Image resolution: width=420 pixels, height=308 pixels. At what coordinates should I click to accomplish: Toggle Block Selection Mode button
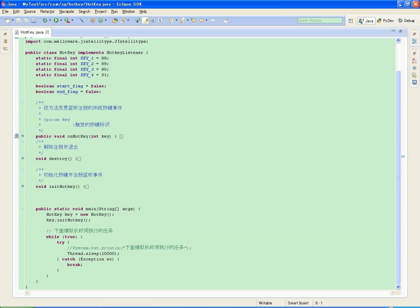click(153, 20)
